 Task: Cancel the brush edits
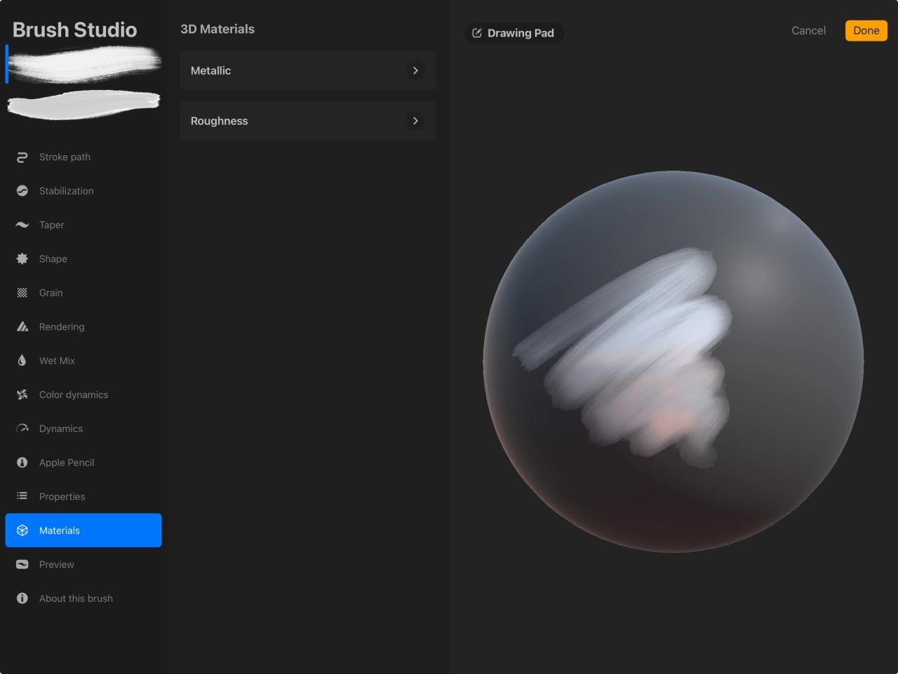[x=808, y=30]
